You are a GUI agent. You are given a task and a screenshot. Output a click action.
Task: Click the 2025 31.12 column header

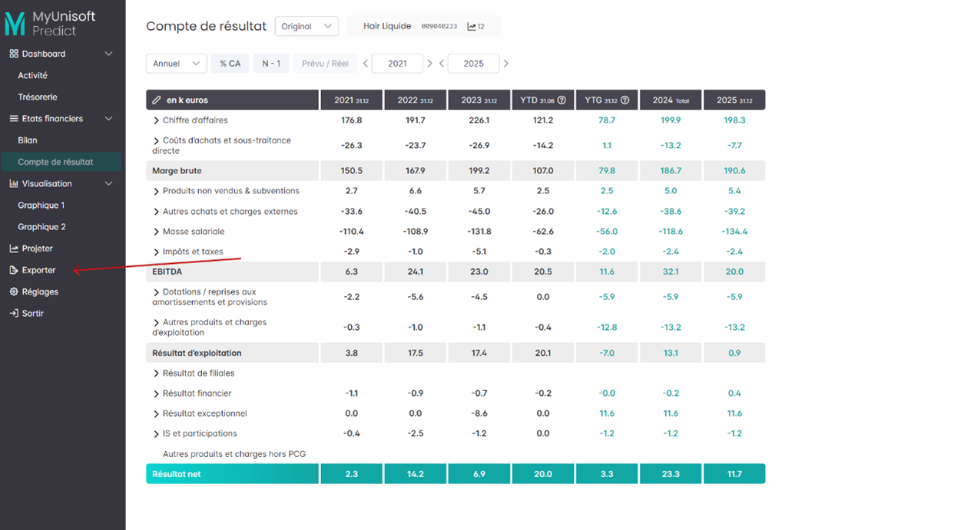point(734,100)
